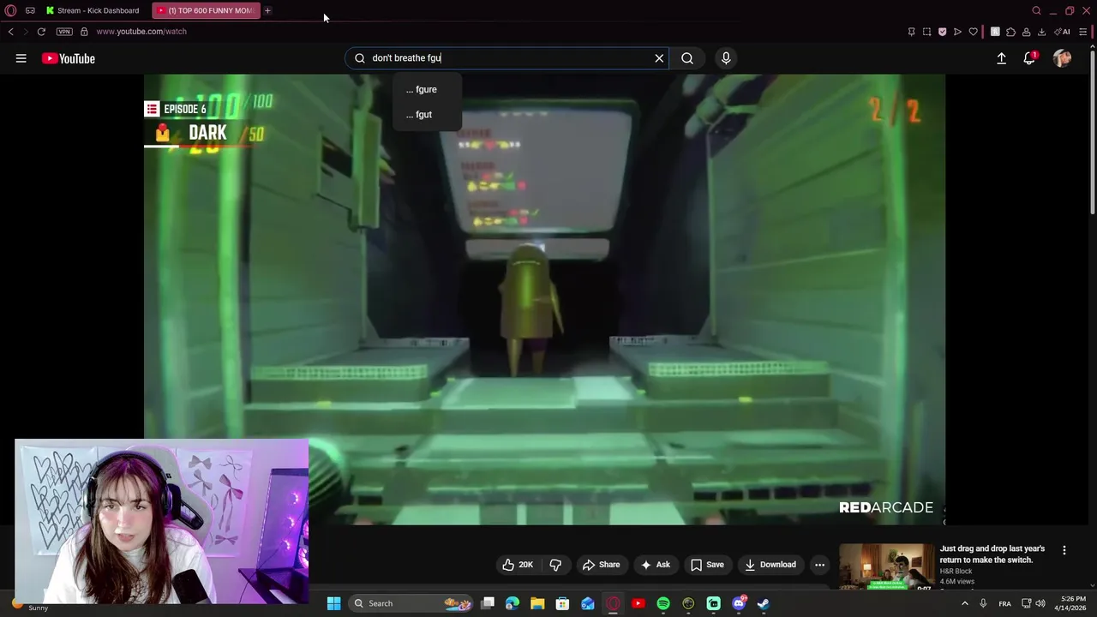Switch to the Stream - Kick Dashboard tab
1097x617 pixels.
(x=93, y=10)
